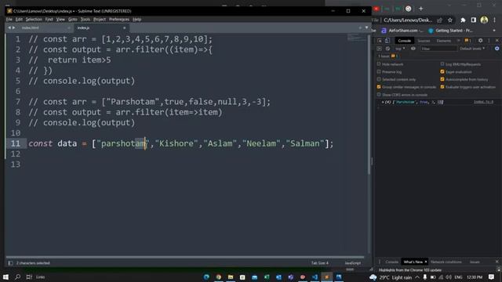Image resolution: width=502 pixels, height=282 pixels.
Task: Click the new tab plus in Sublime tab bar
Action: (360, 28)
